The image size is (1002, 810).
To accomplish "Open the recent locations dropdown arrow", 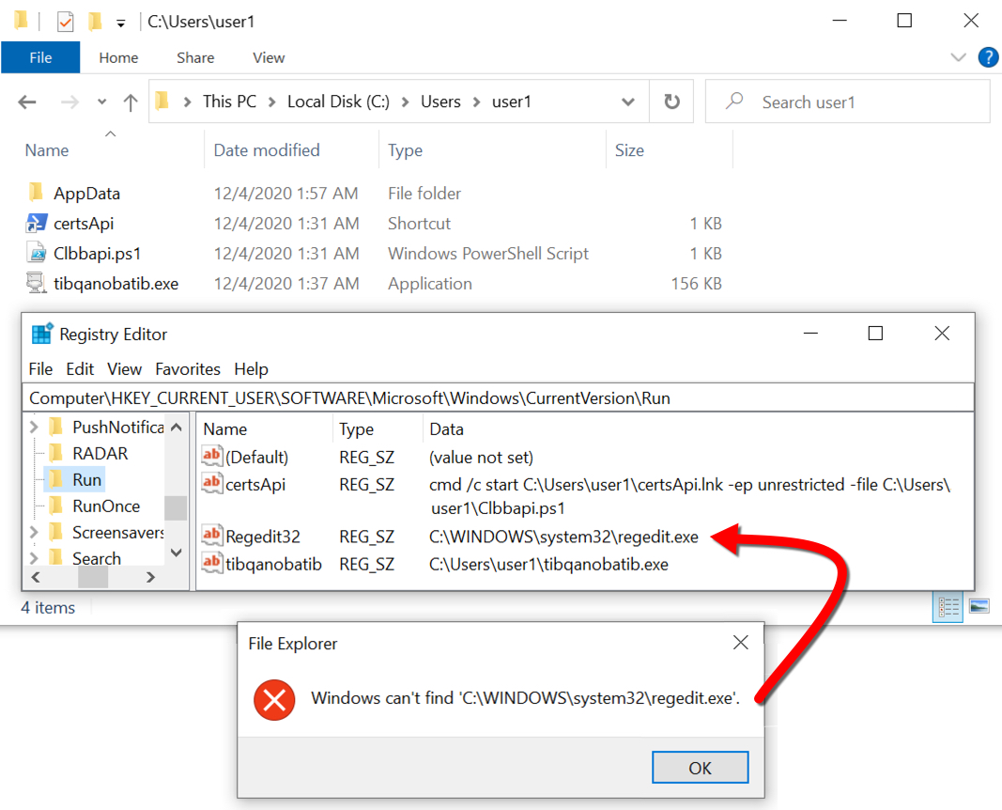I will (101, 101).
